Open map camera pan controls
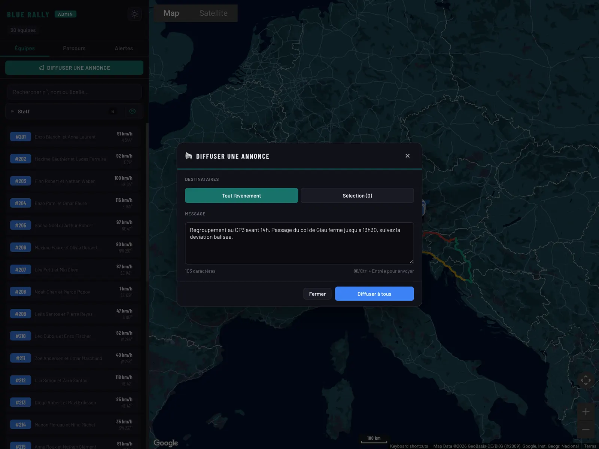Viewport: 599px width, 449px height. [x=586, y=380]
